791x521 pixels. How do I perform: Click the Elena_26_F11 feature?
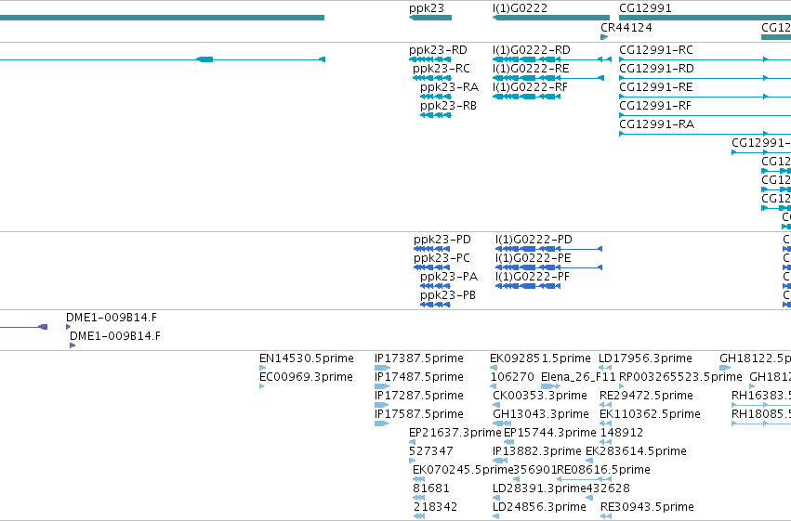(578, 377)
